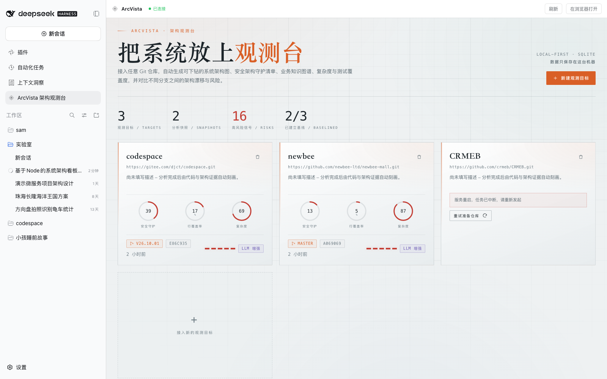Start a new conversation with 新会话
Screen dimensions: 607x379
pyautogui.click(x=53, y=34)
